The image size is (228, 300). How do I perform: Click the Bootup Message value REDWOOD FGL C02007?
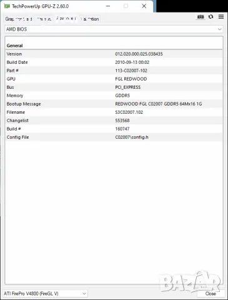point(159,104)
